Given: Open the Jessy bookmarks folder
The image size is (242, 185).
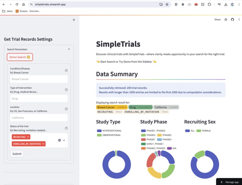Looking at the screenshot, I should (7, 11).
